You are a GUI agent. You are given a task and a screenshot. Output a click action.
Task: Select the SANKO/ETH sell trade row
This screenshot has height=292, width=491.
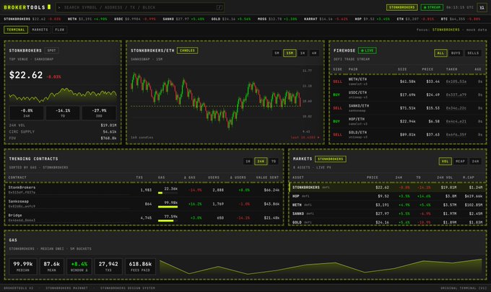click(408, 108)
